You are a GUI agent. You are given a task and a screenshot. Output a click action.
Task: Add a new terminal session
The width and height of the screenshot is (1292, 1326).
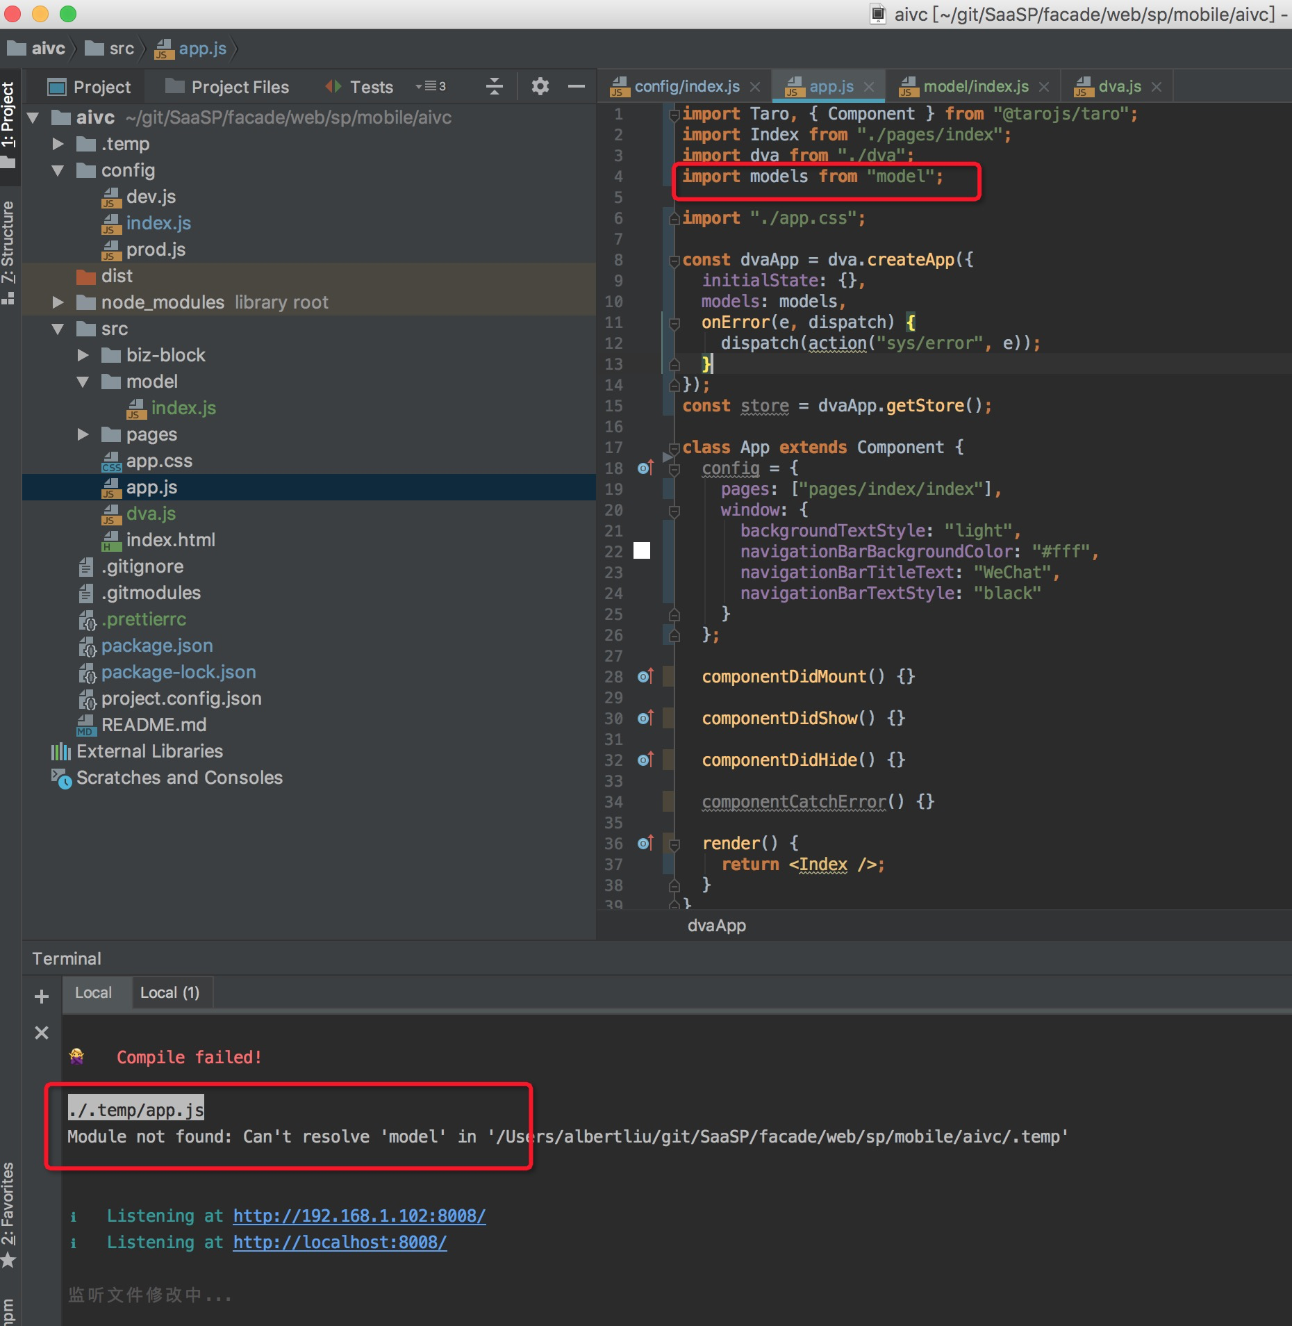coord(42,996)
